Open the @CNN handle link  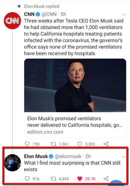coord(49,14)
